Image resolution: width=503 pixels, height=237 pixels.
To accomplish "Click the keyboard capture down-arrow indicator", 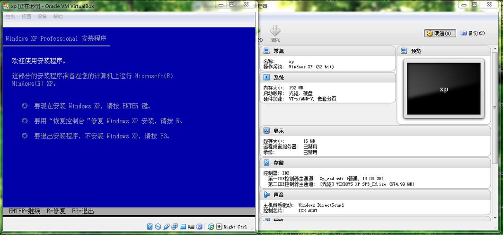I will (219, 227).
